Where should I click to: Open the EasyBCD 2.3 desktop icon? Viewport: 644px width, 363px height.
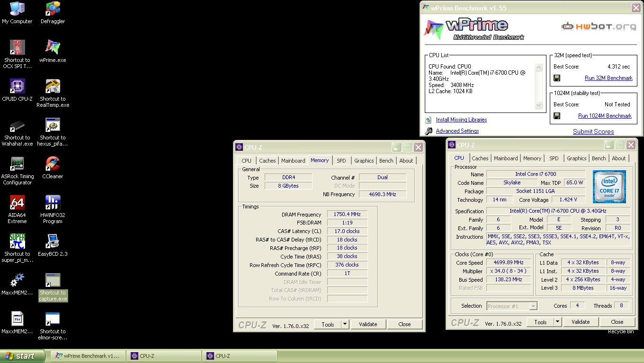tap(53, 241)
